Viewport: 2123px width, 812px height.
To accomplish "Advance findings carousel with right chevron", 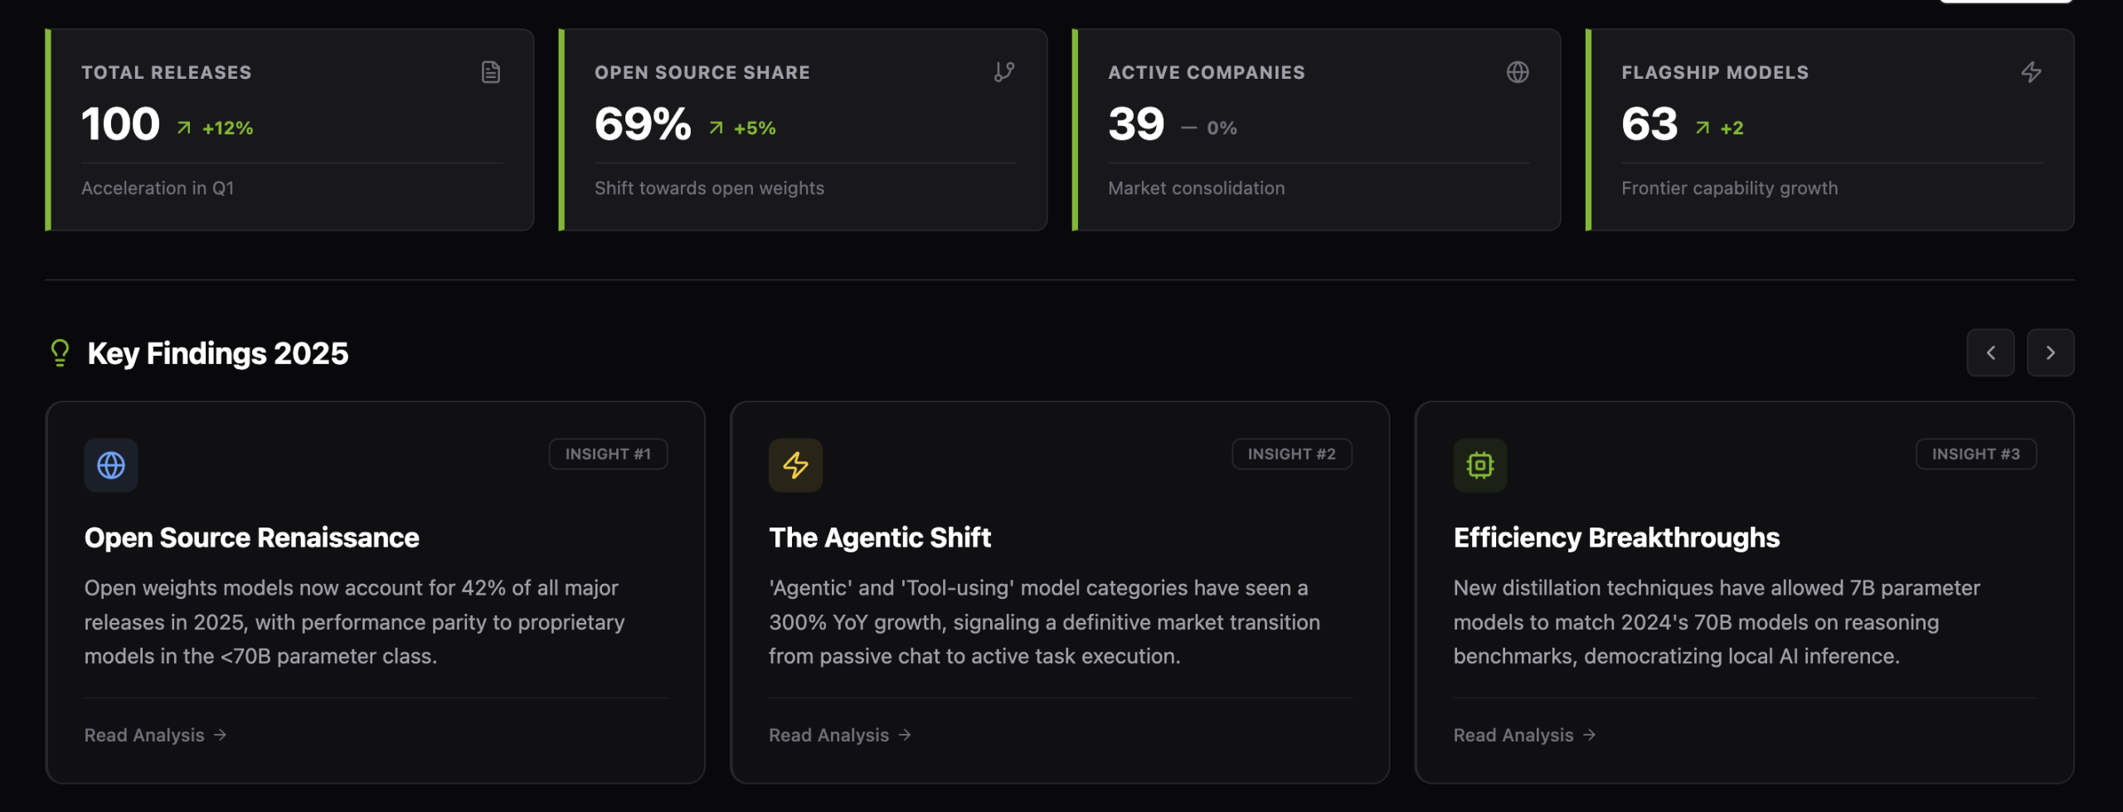I will click(x=2050, y=353).
